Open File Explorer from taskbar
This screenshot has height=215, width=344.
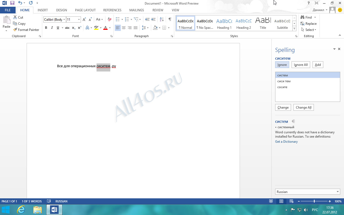coord(37,210)
